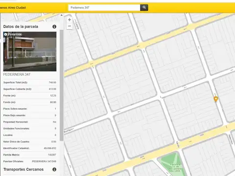Open info icon beside Datos de la parcela
This screenshot has height=176, width=235.
[x=54, y=26]
